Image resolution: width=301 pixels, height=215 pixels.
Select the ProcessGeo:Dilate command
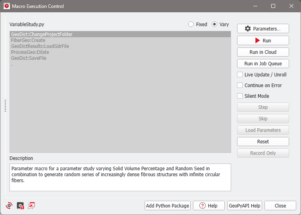pos(120,52)
